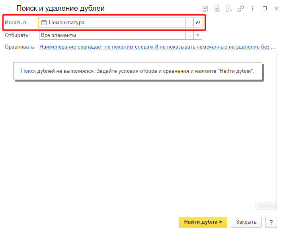Clear the Отбирать filter with X
This screenshot has width=285, height=232.
[197, 35]
